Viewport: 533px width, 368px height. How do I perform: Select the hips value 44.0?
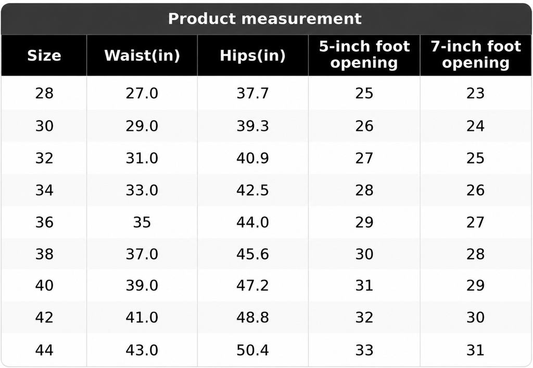(252, 222)
